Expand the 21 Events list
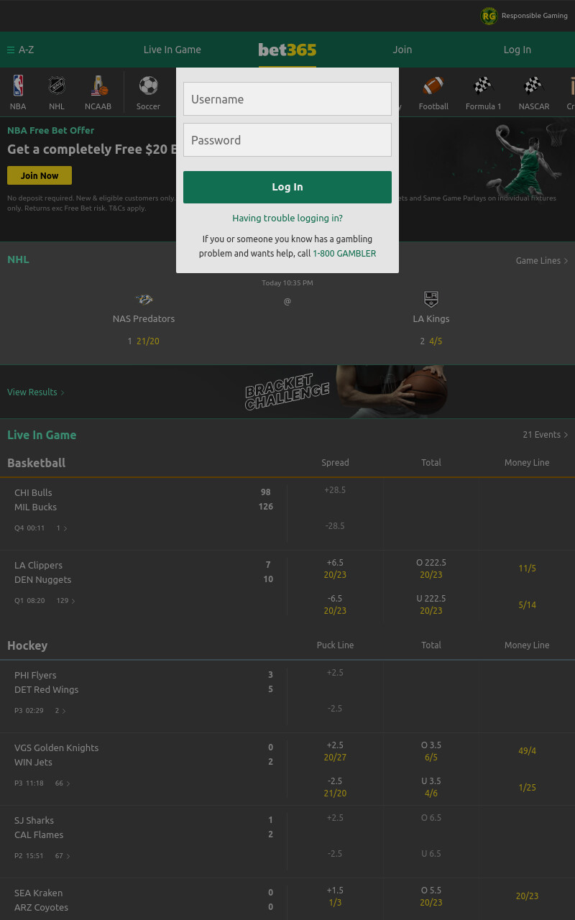This screenshot has height=920, width=575. [546, 435]
